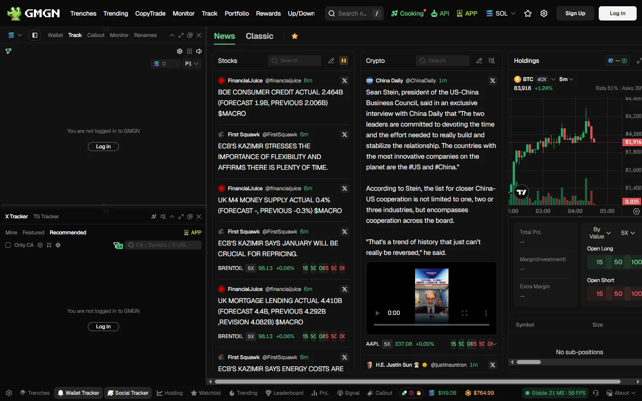
Task: Unmute the Crypto news feed
Action: tap(492, 61)
